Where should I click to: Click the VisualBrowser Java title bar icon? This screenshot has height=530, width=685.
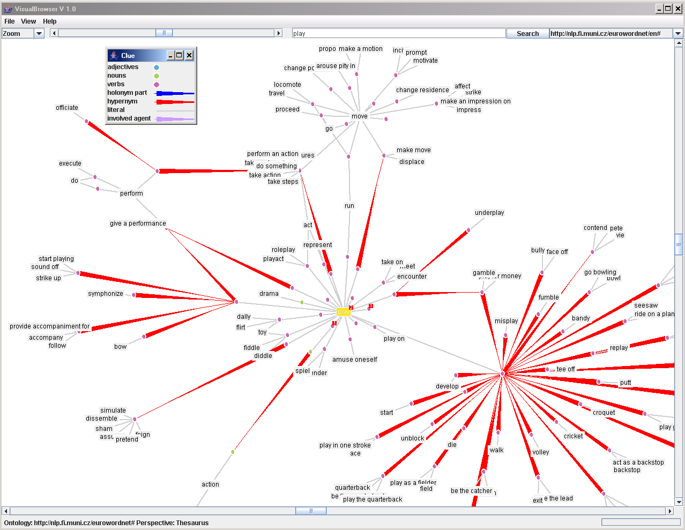8,9
